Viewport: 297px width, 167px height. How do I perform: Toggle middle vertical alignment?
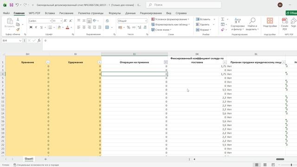pyautogui.click(x=84, y=20)
